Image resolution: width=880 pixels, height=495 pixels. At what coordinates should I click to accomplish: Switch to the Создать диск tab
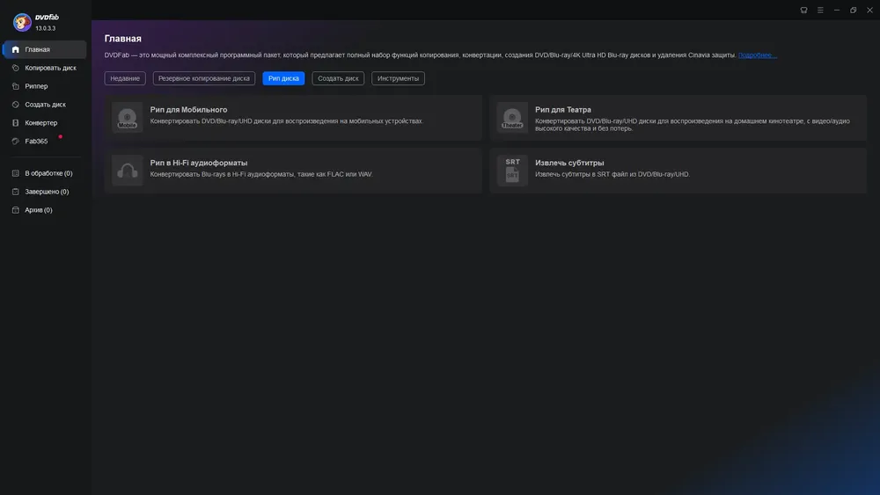coord(338,78)
